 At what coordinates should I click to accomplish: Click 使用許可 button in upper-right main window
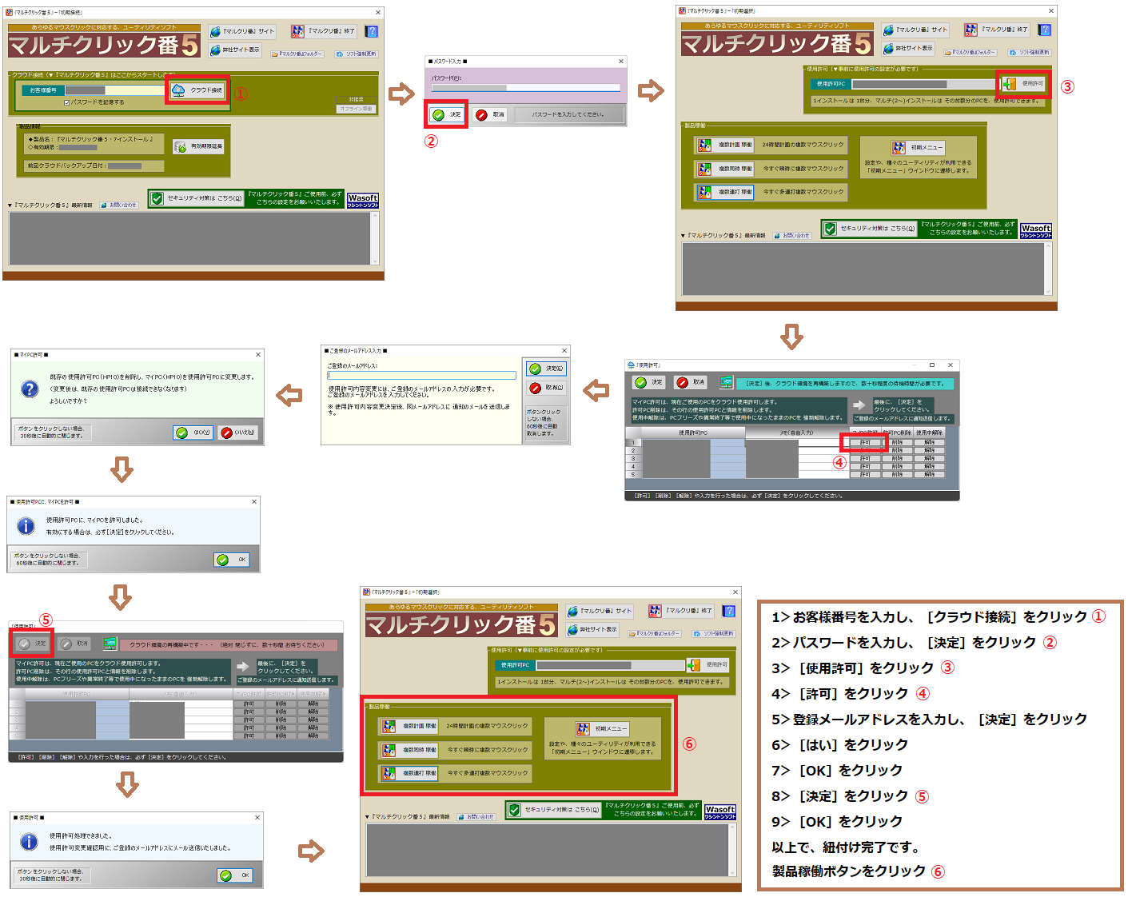[1024, 83]
